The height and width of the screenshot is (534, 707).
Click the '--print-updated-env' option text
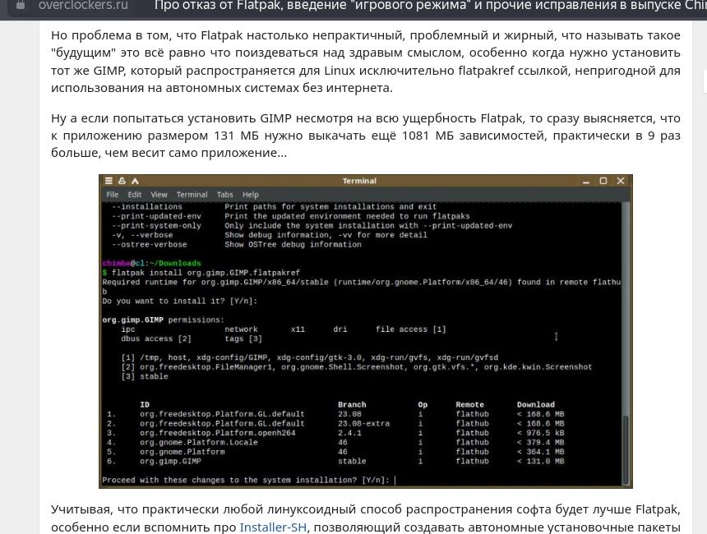point(156,216)
